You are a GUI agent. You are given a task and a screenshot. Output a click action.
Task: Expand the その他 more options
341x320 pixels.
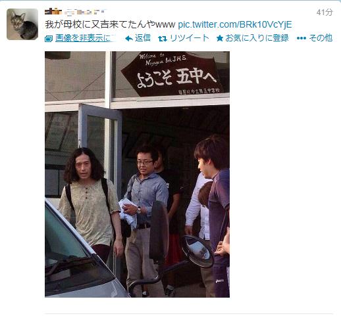tap(321, 38)
